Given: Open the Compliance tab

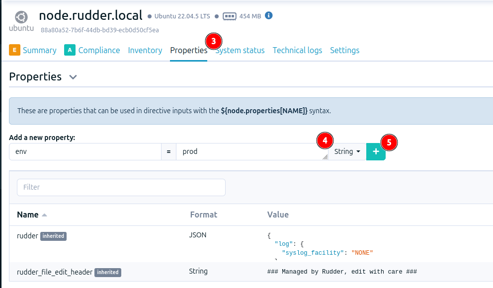Looking at the screenshot, I should coord(99,50).
